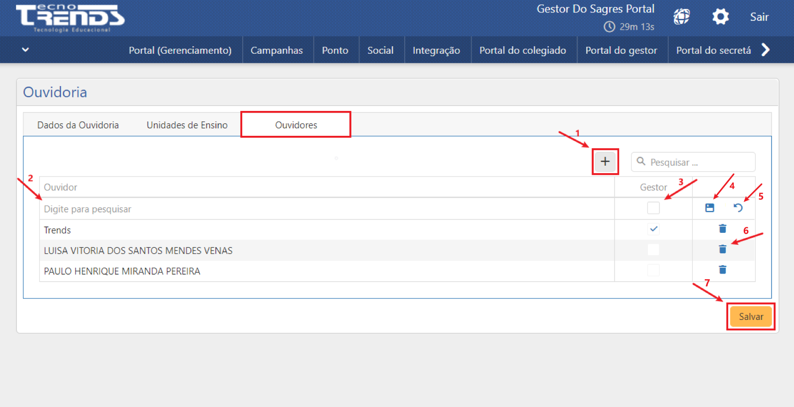
Task: Click the globe icon in header
Action: (681, 17)
